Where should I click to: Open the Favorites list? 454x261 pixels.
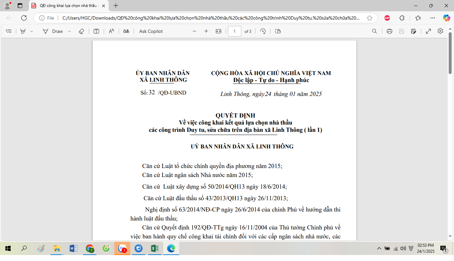click(x=418, y=18)
